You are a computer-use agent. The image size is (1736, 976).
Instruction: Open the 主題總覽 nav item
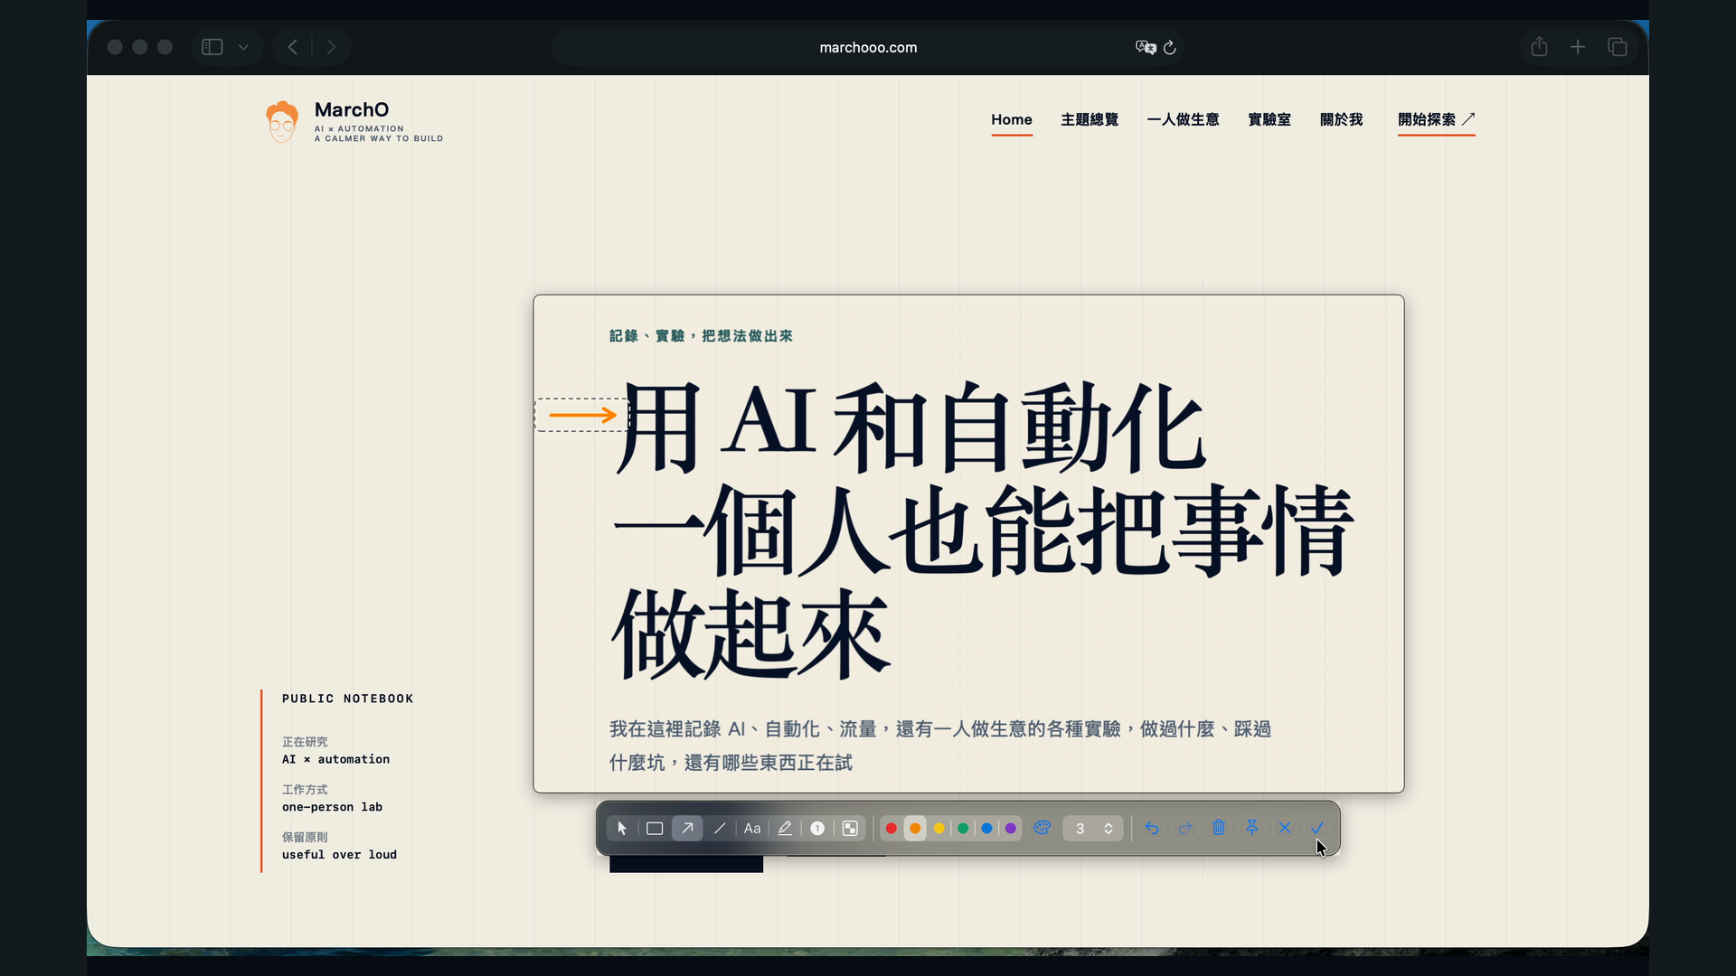click(1090, 119)
